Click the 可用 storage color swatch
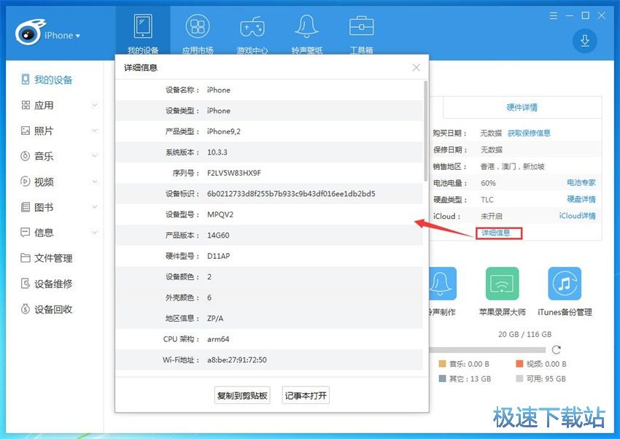 point(519,378)
